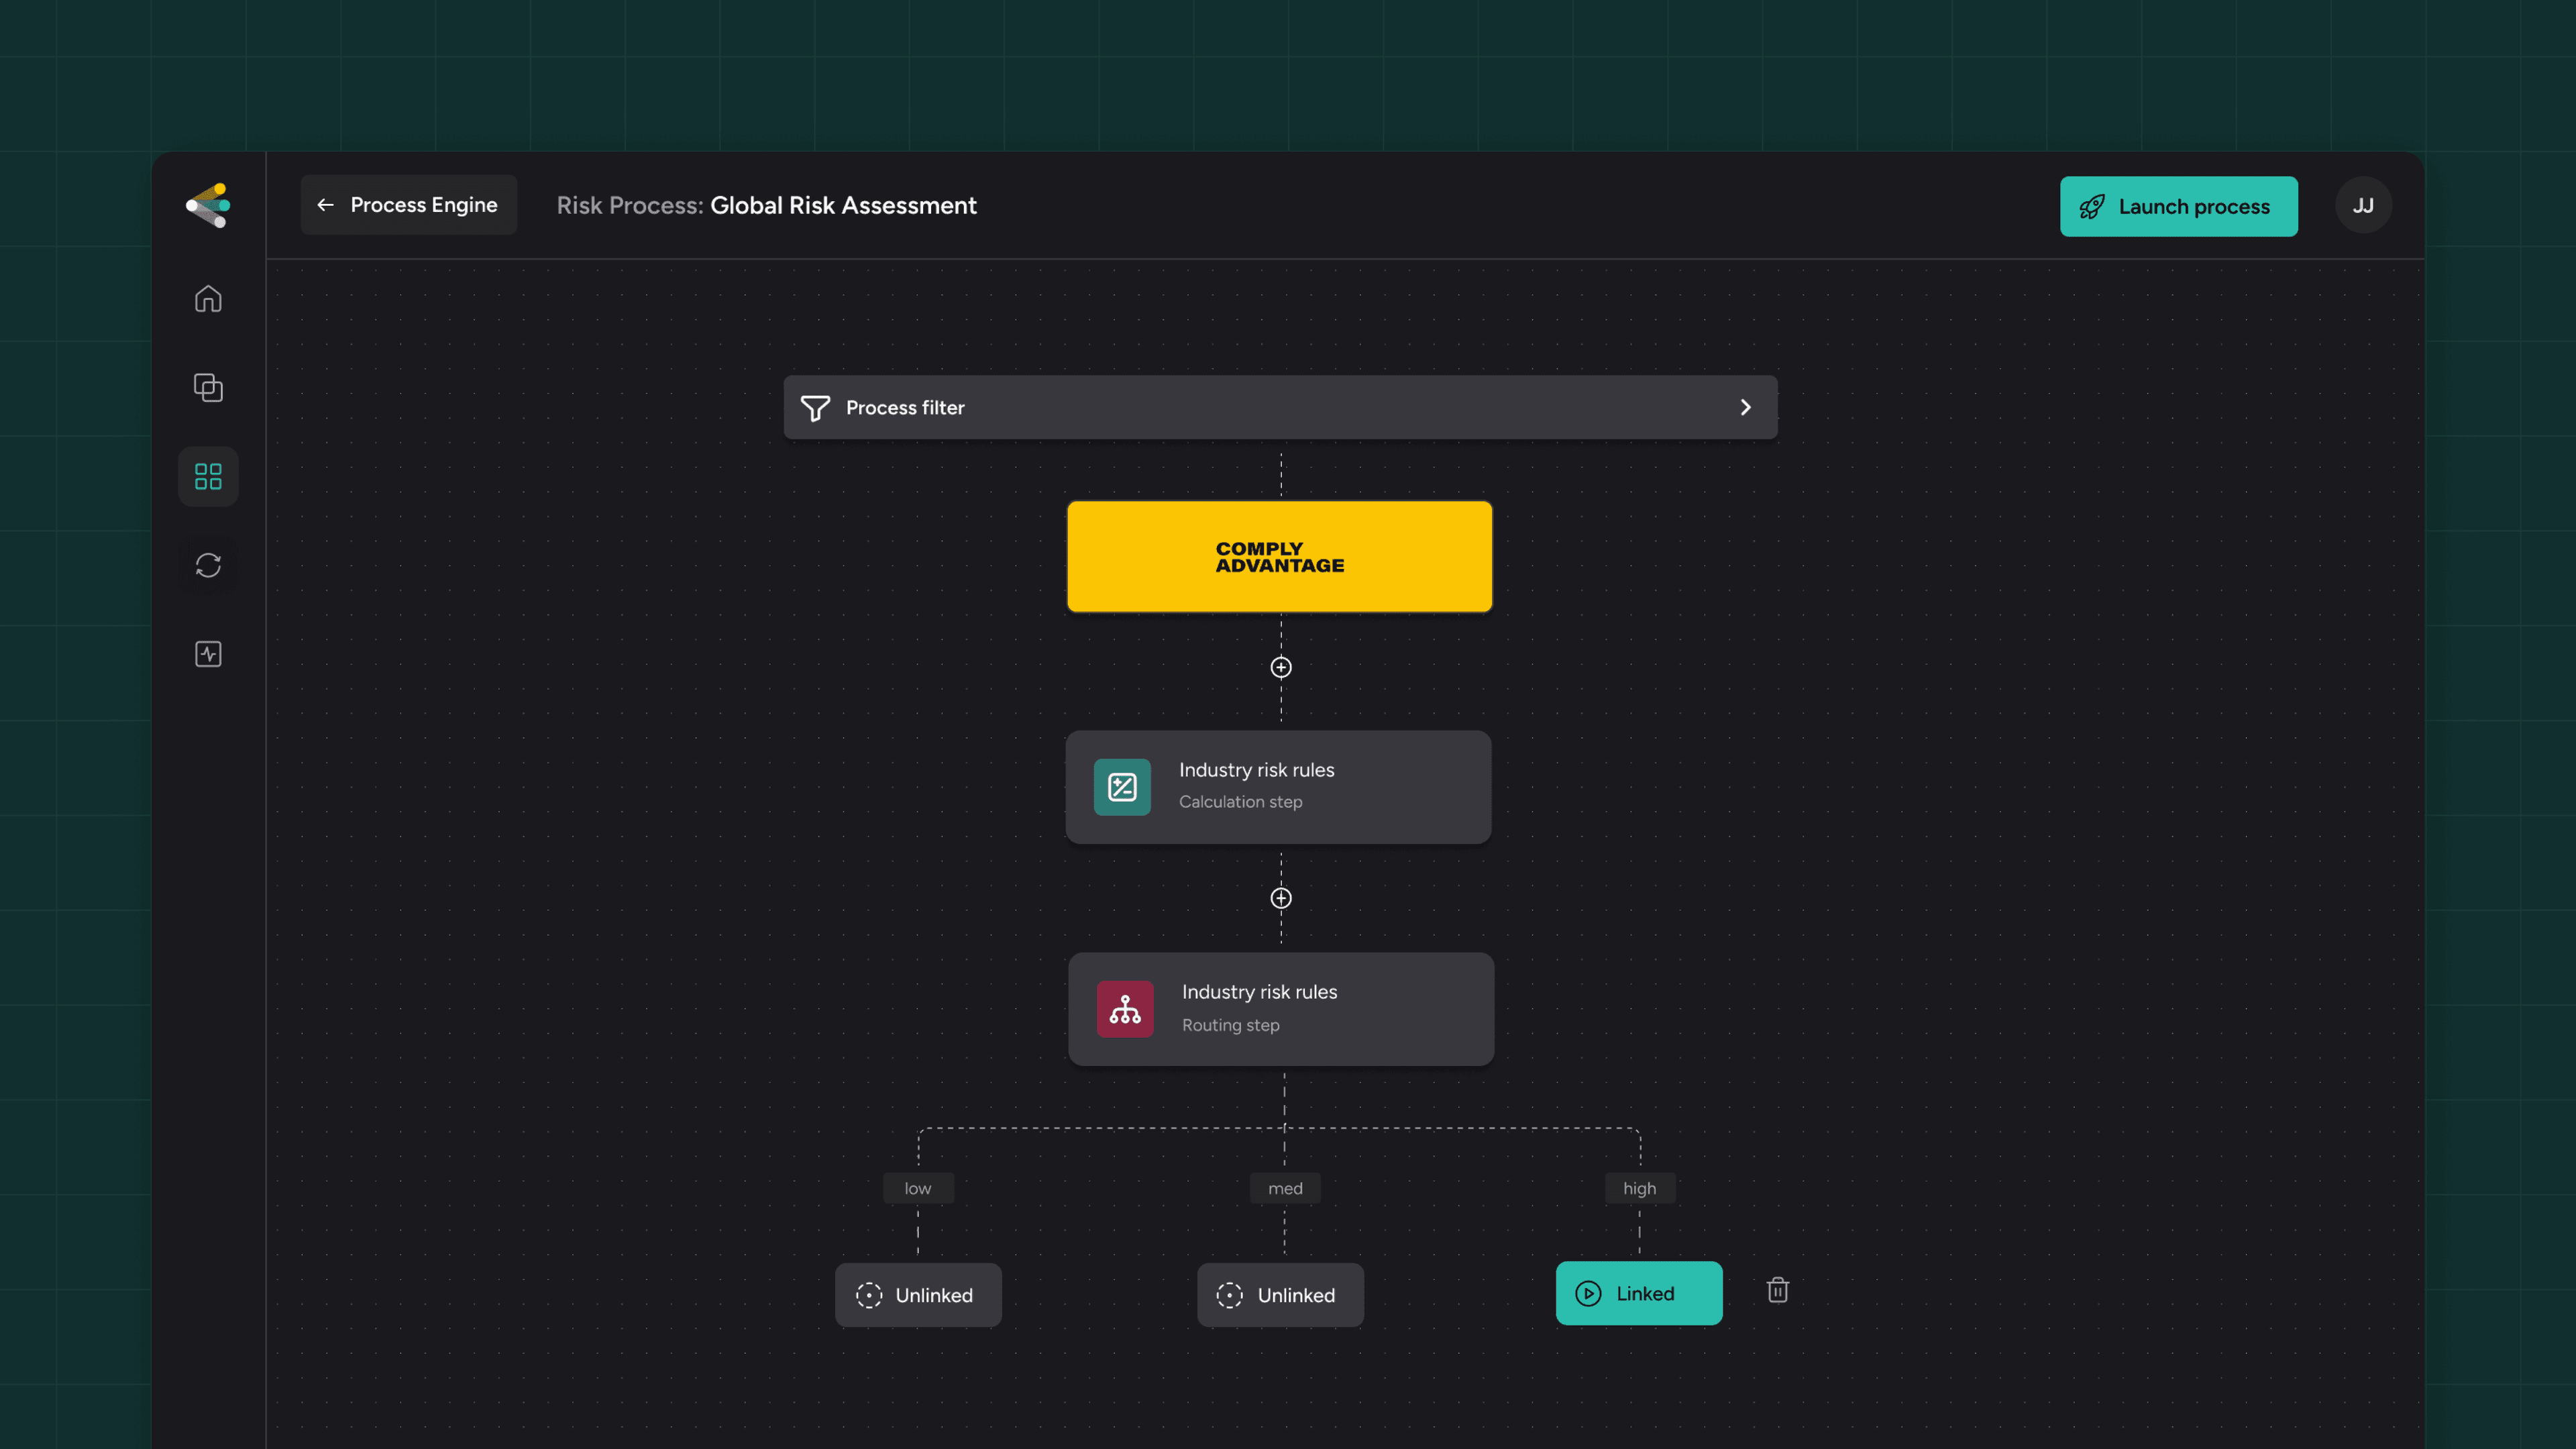Open the refresh cycle sidebar icon

coord(208,565)
